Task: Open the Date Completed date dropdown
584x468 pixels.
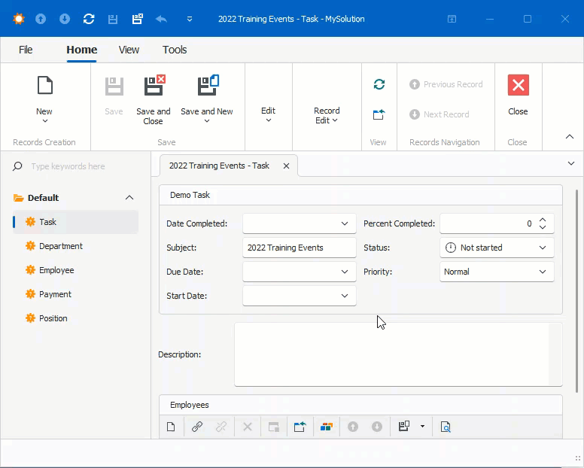Action: click(345, 223)
